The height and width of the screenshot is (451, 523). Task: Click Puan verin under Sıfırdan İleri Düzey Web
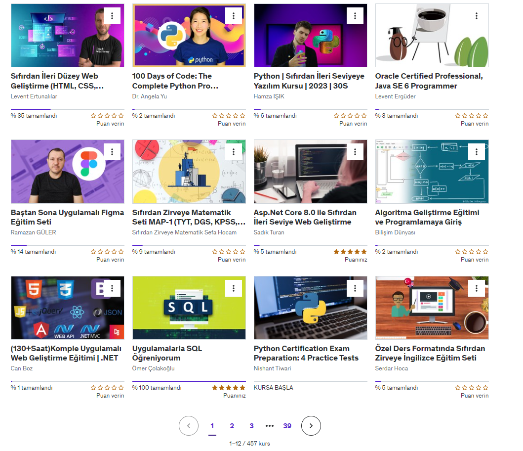110,124
